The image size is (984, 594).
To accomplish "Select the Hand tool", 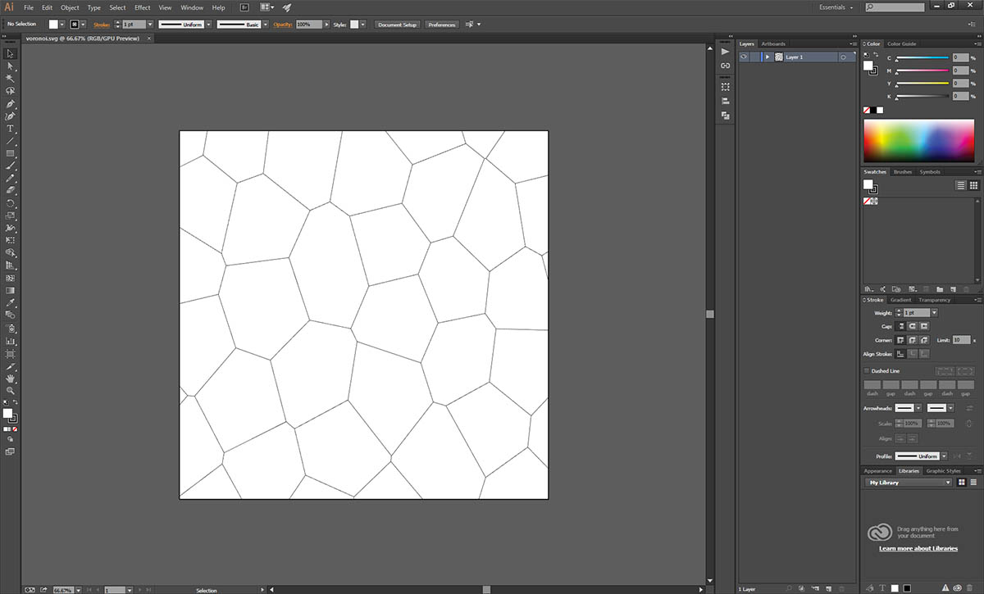I will 11,379.
